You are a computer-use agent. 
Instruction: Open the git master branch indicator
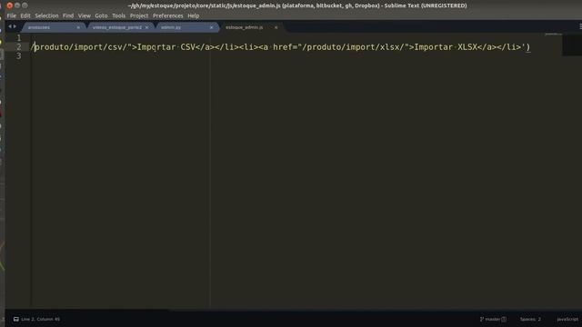coord(493,319)
